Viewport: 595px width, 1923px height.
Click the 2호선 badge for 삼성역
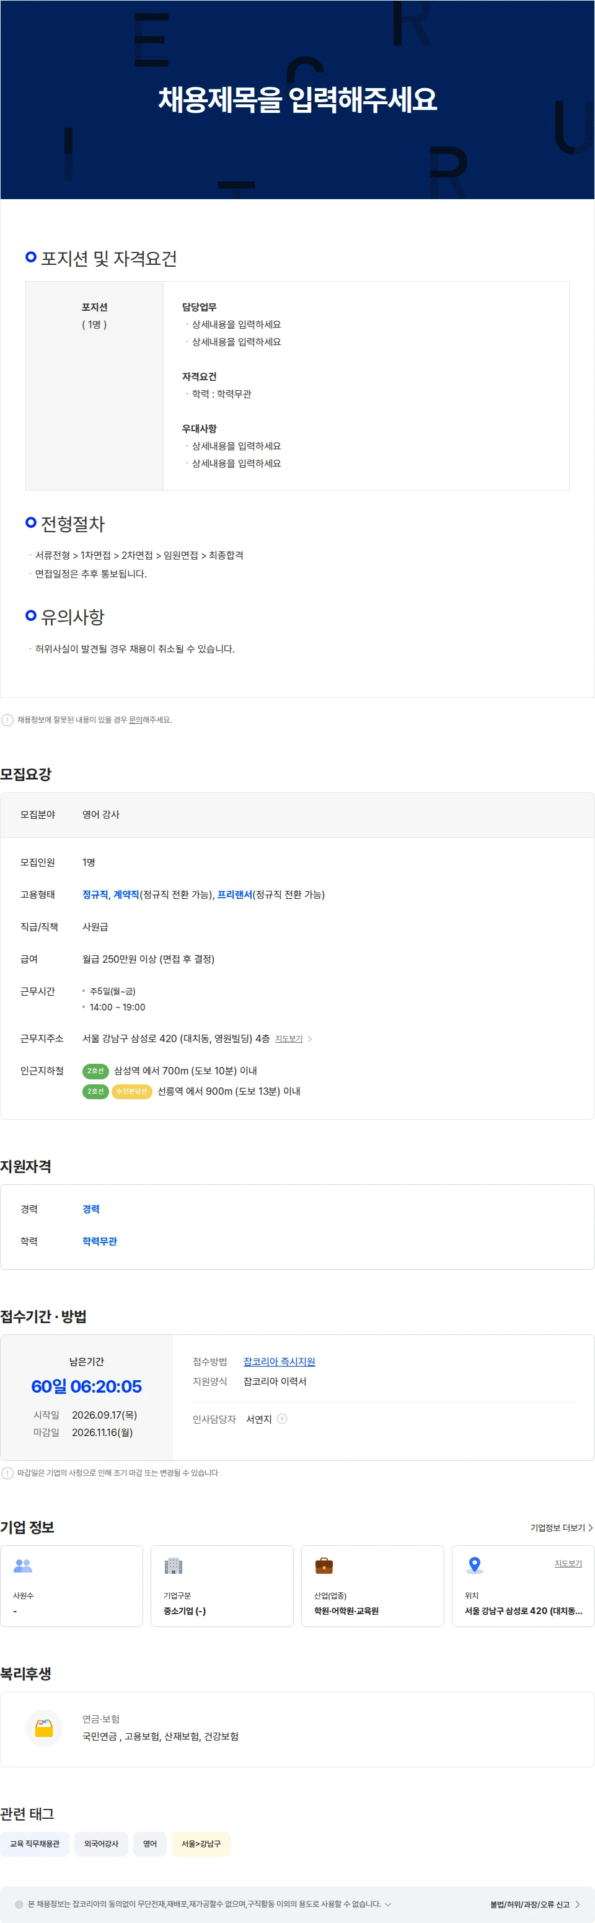tap(95, 1071)
